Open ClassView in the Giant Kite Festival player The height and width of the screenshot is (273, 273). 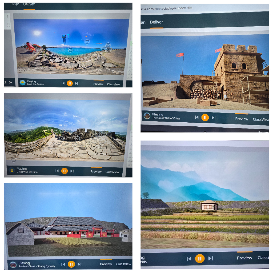coord(113,84)
